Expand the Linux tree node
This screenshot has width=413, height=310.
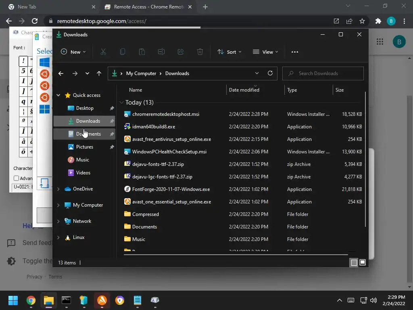(58, 237)
